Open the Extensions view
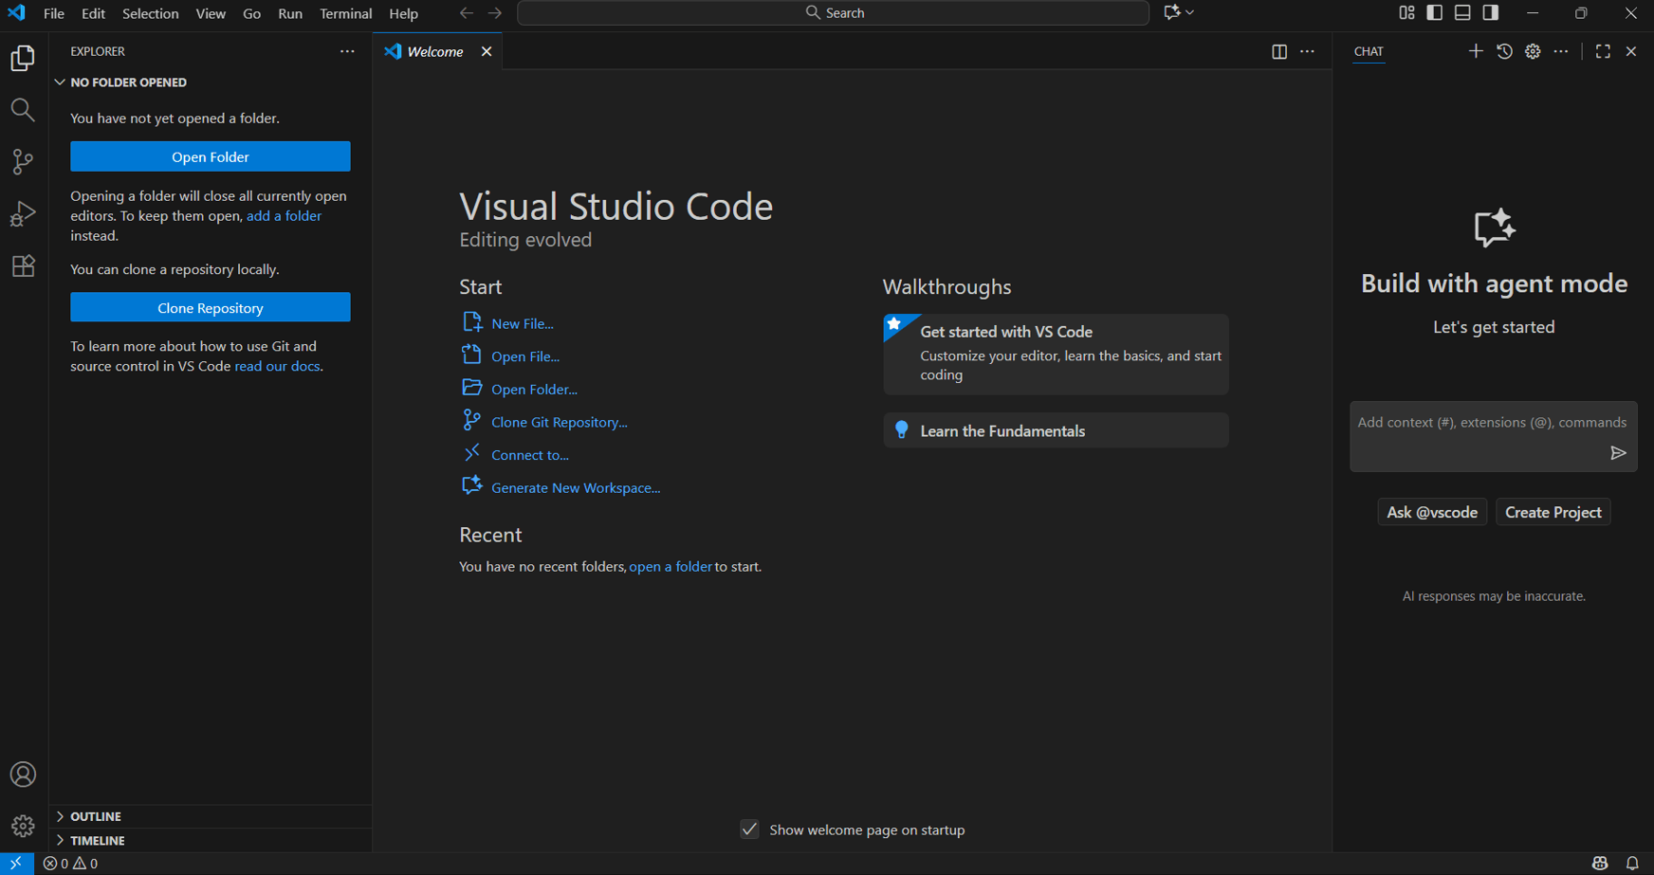Image resolution: width=1654 pixels, height=875 pixels. 23,265
